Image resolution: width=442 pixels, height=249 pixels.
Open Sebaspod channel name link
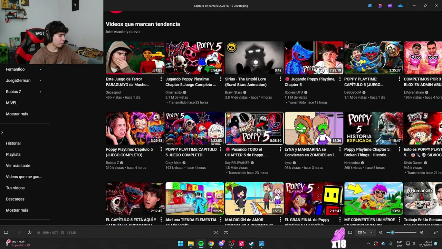pos(113,93)
